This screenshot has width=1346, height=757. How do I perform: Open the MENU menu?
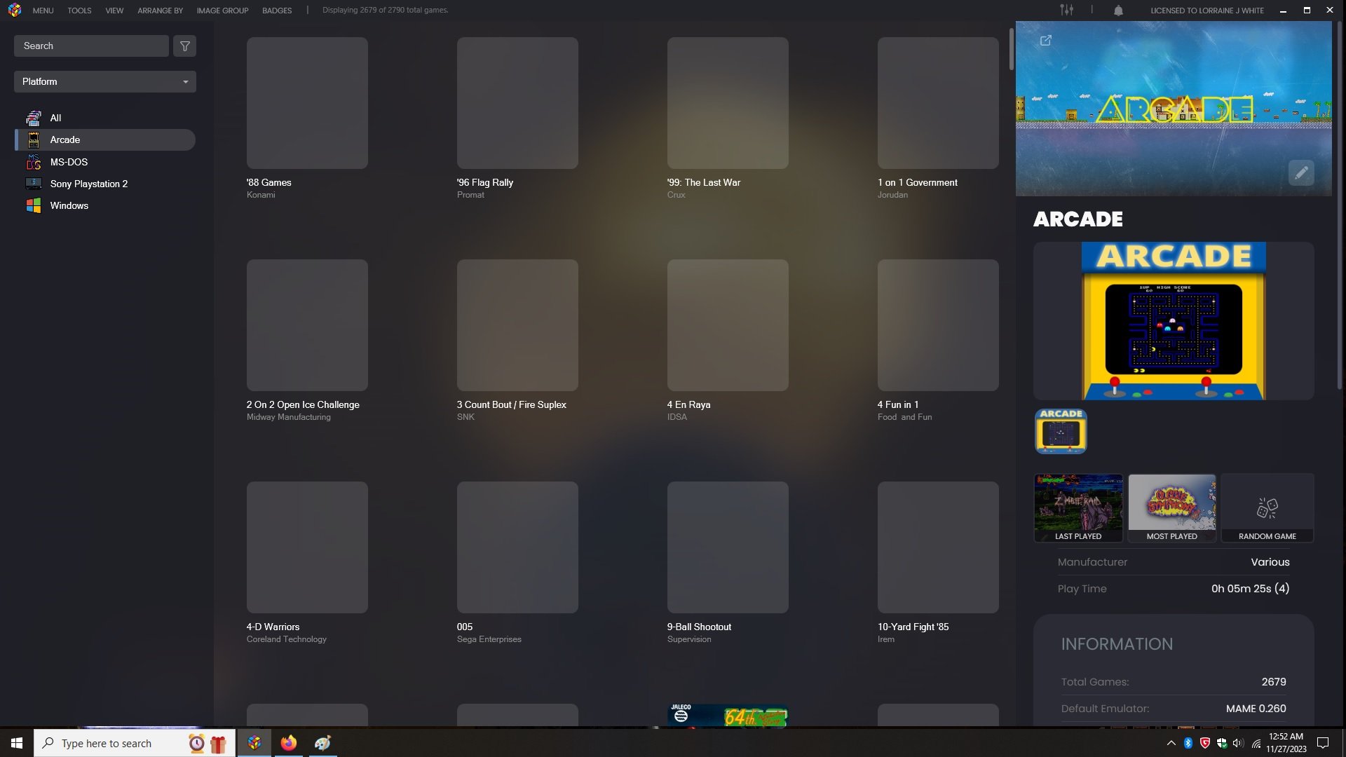pyautogui.click(x=43, y=11)
